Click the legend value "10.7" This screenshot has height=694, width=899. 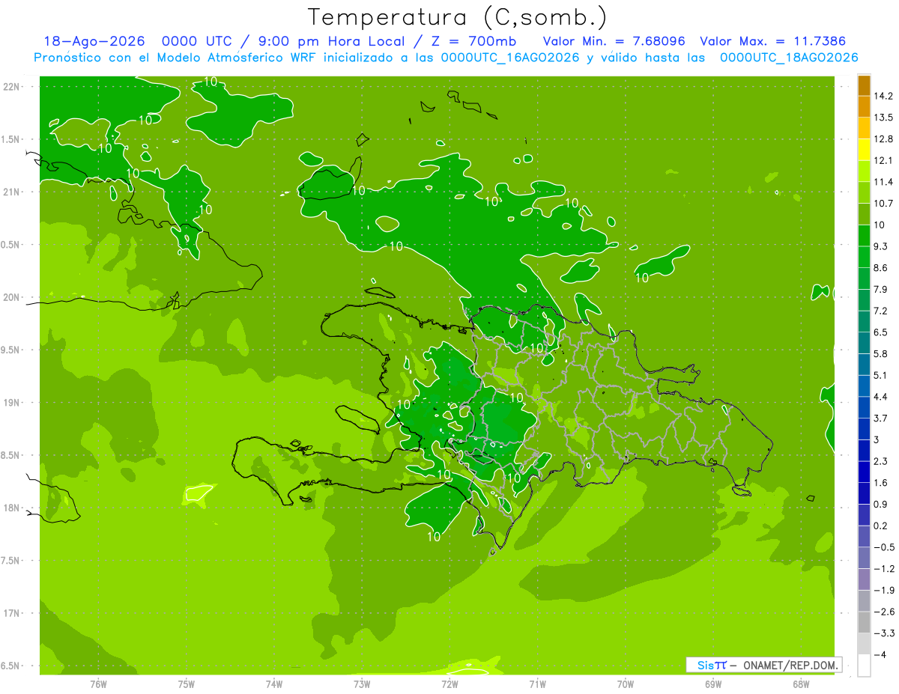(883, 203)
